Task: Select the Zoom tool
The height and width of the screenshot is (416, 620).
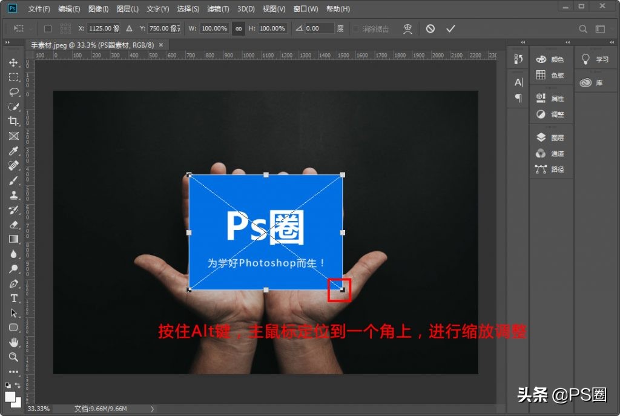Action: [13, 357]
